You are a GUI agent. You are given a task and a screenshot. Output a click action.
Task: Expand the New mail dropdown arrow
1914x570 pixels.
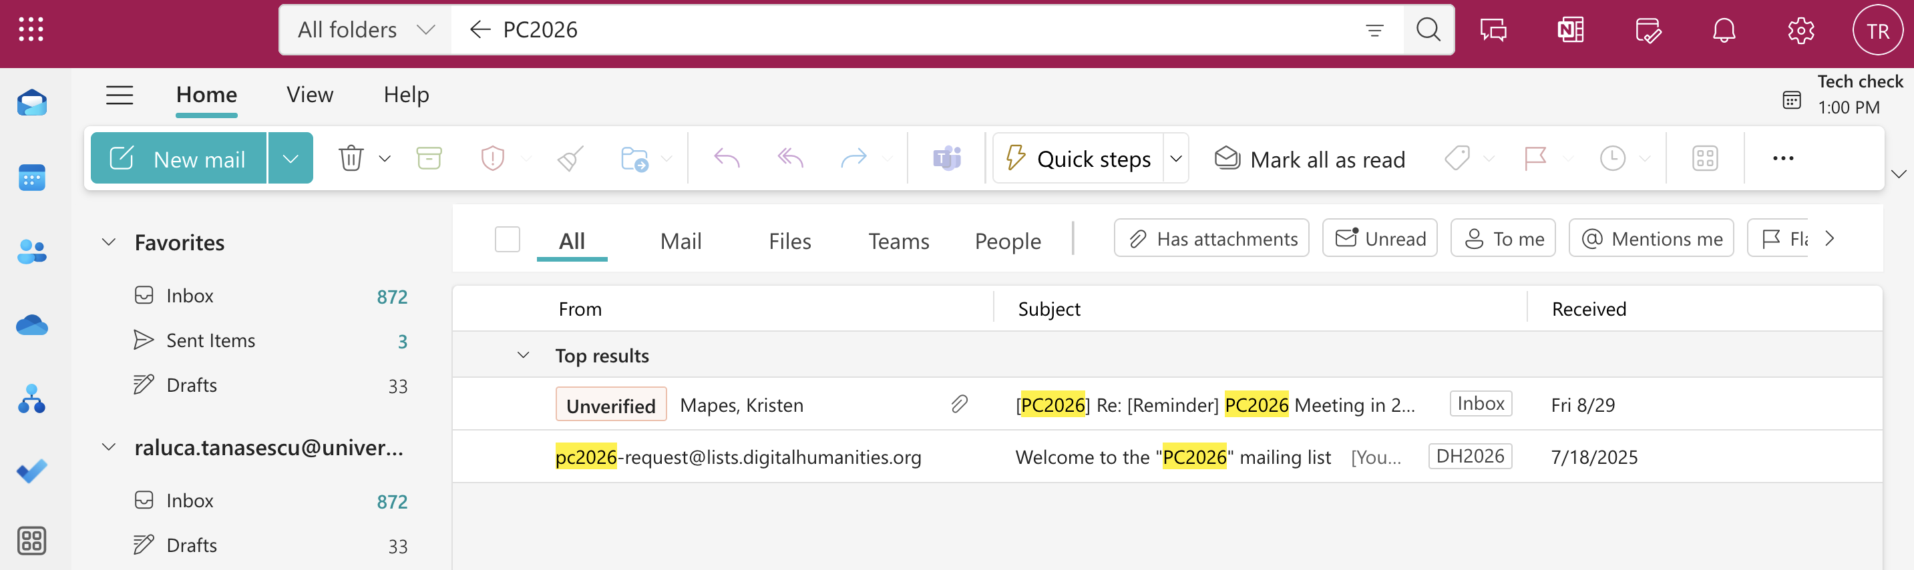click(291, 158)
